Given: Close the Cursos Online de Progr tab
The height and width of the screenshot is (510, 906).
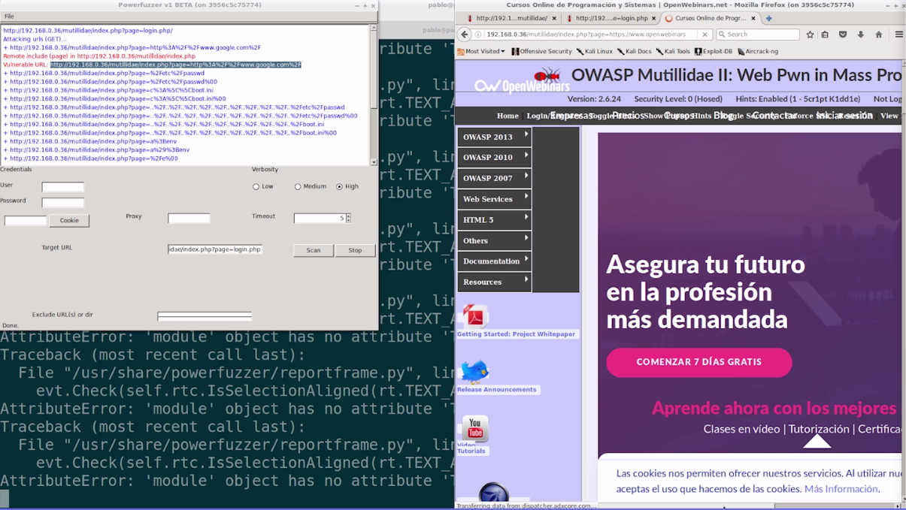Looking at the screenshot, I should tap(753, 18).
